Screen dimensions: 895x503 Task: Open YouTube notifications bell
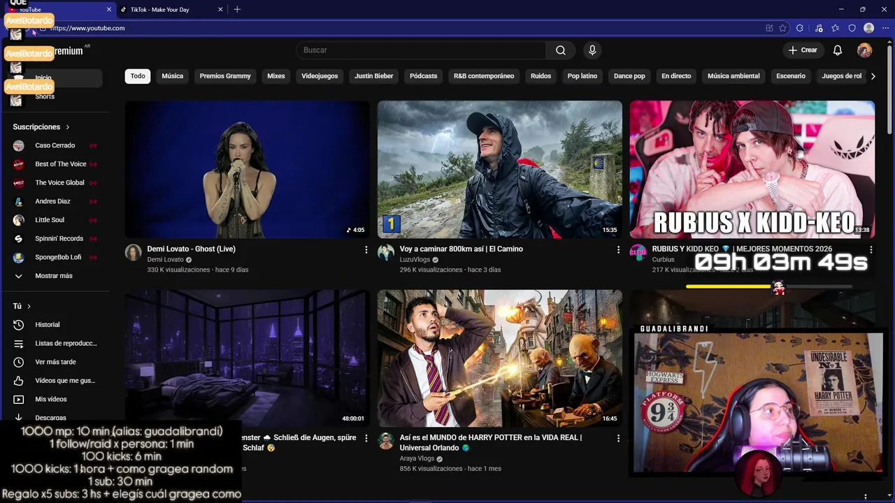pyautogui.click(x=838, y=50)
